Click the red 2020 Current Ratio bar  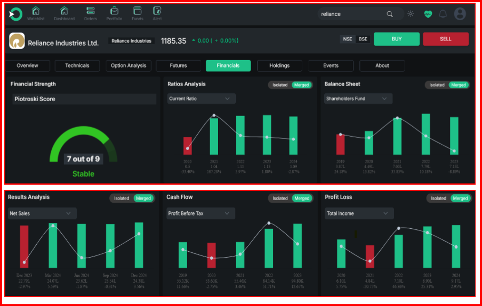pyautogui.click(x=188, y=146)
